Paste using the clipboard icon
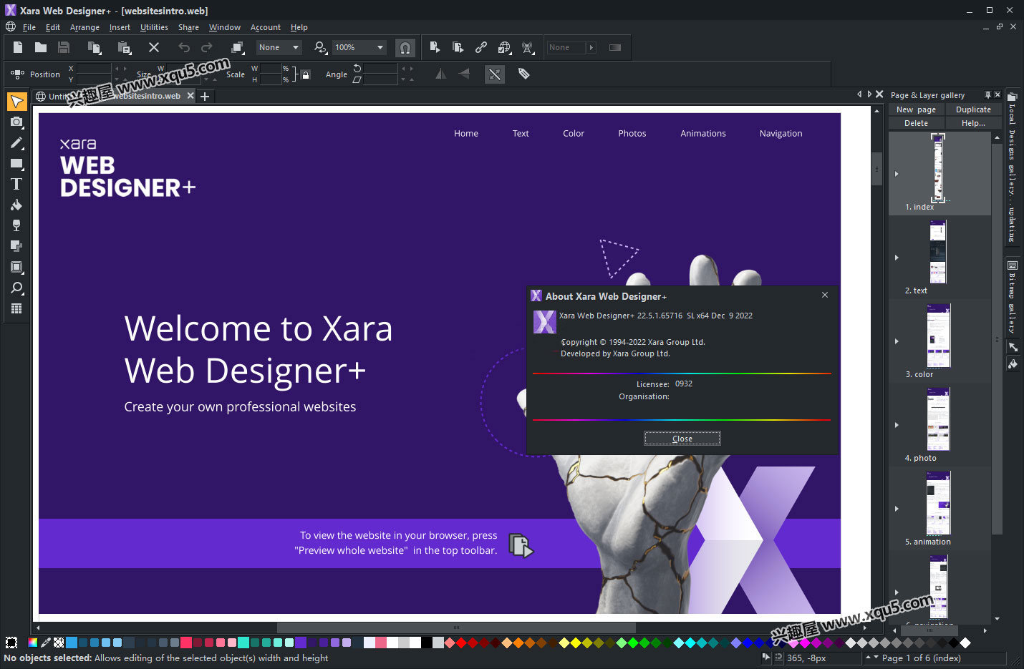The image size is (1024, 669). tap(124, 47)
